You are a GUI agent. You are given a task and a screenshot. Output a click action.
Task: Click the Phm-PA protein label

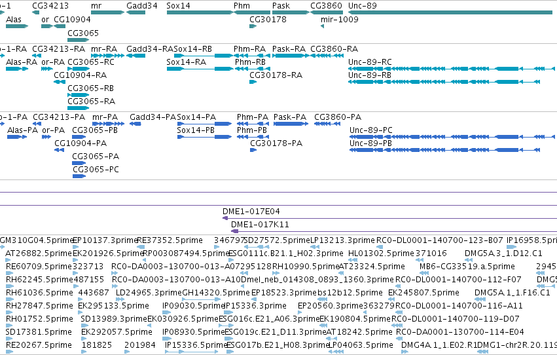pos(253,117)
